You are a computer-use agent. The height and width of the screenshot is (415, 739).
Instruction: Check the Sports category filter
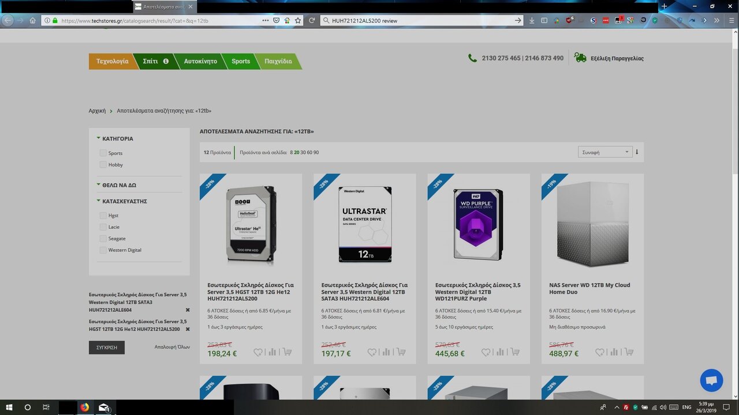(103, 153)
